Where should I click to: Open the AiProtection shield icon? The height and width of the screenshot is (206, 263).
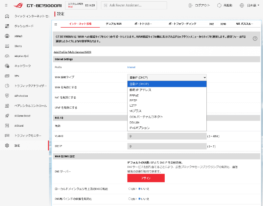(7, 96)
